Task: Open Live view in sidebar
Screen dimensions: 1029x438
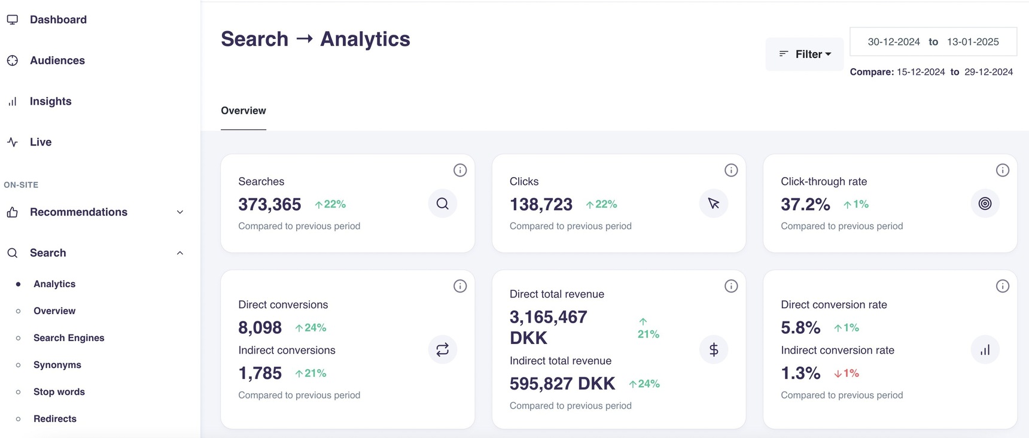Action: pyautogui.click(x=41, y=142)
